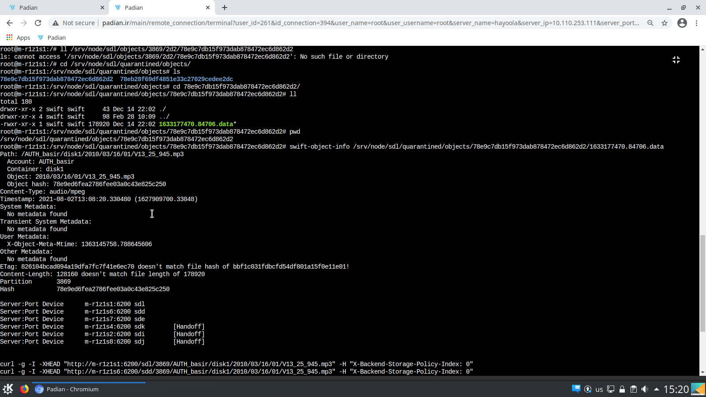The image size is (706, 397).
Task: Switch the us keyboard layout indicator
Action: coord(599,389)
